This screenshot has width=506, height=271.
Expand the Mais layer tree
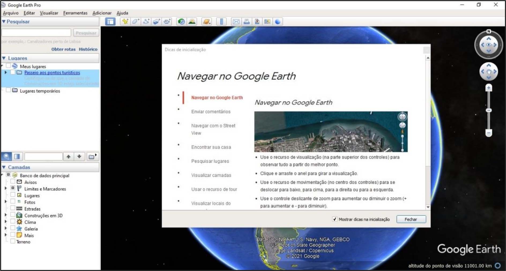(5, 235)
